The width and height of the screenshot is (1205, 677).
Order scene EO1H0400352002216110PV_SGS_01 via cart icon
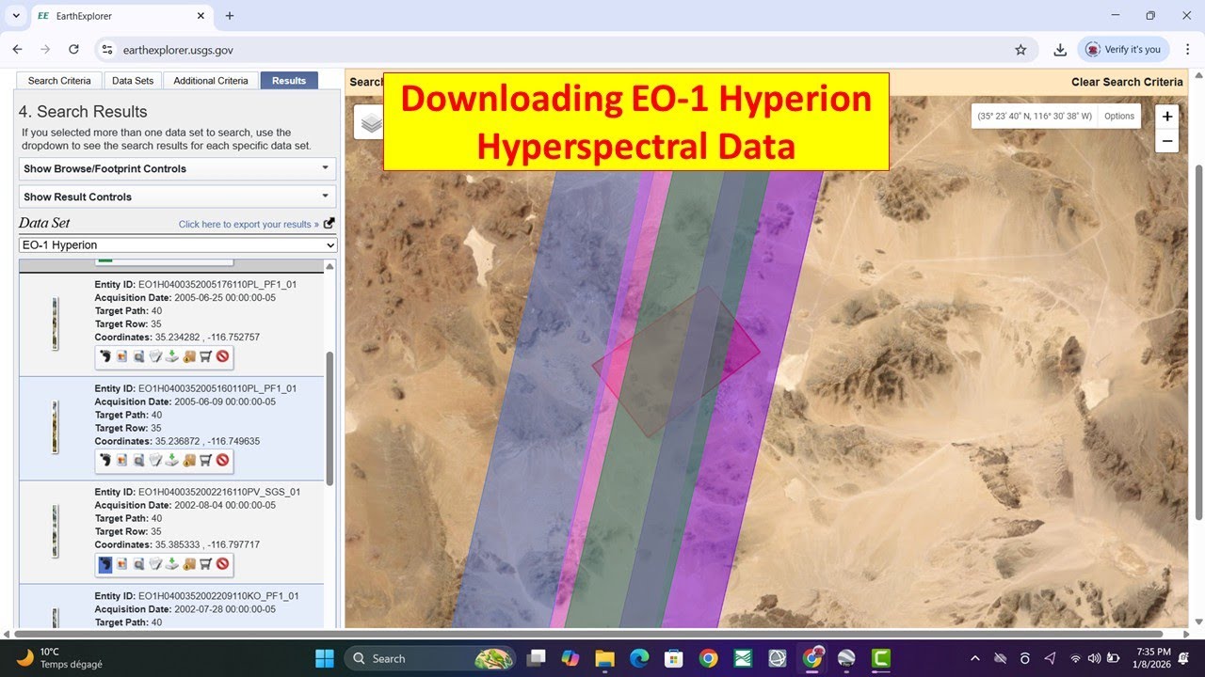[x=205, y=564]
